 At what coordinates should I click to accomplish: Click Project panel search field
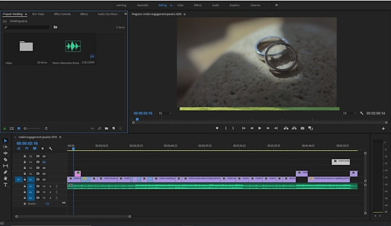coord(26,27)
